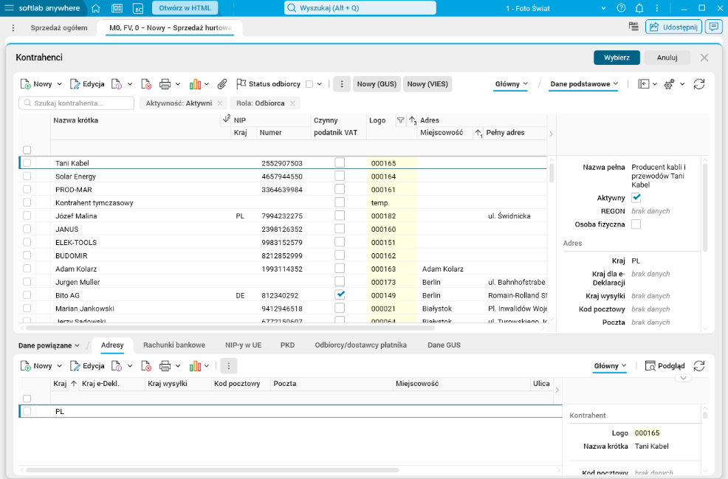Refresh the contractors list with reload icon
The height and width of the screenshot is (479, 728).
(x=698, y=84)
